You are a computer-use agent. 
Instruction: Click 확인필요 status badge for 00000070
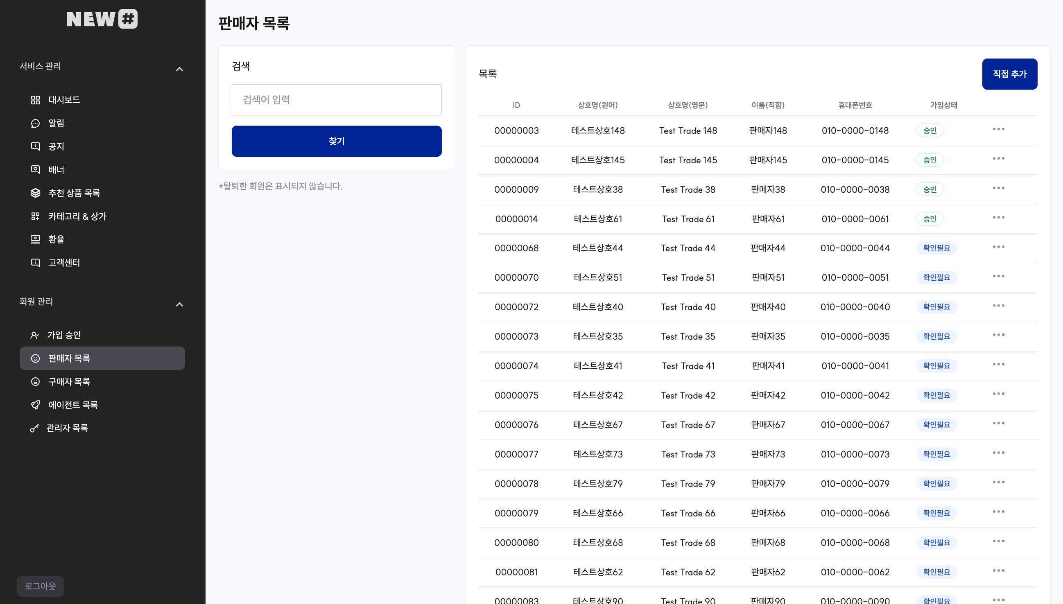click(936, 277)
